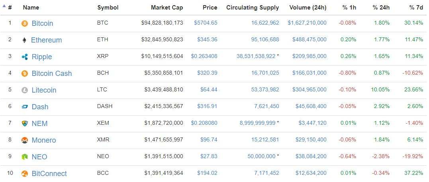
Task: Open the Litecoin name link
Action: point(44,90)
